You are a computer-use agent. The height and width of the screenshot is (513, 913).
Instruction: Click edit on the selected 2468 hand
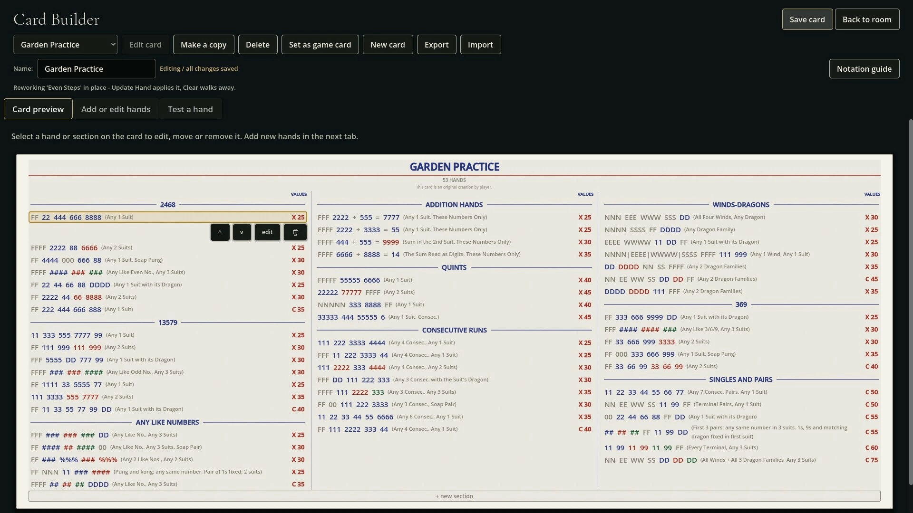[x=267, y=232]
